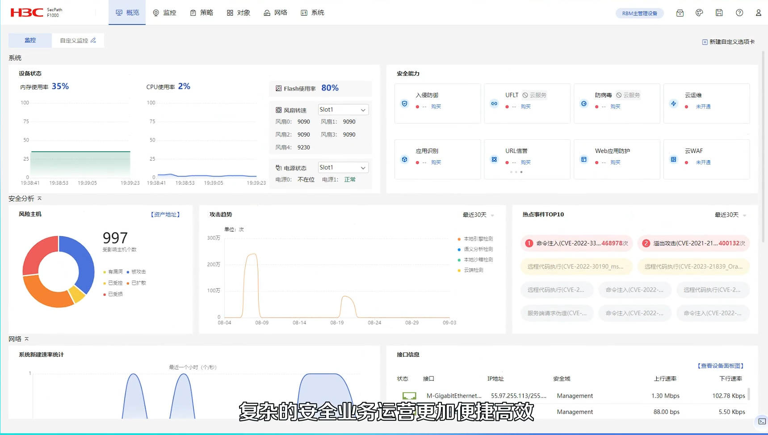The image size is (768, 435).
Task: Open the 网络 top menu
Action: (275, 13)
